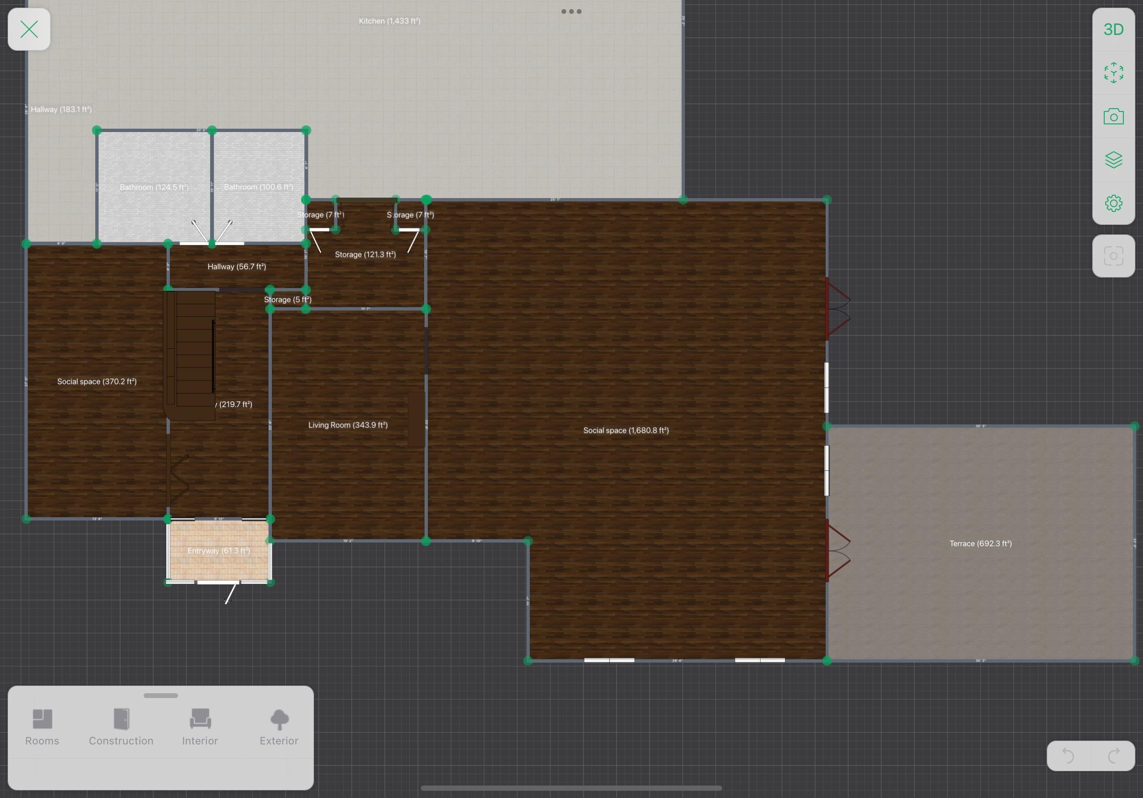Open the layers/floors stack icon
This screenshot has width=1143, height=798.
tap(1113, 160)
